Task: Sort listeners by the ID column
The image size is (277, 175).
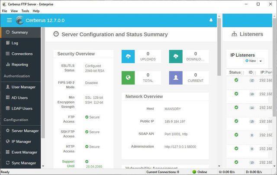Action: pos(251,72)
